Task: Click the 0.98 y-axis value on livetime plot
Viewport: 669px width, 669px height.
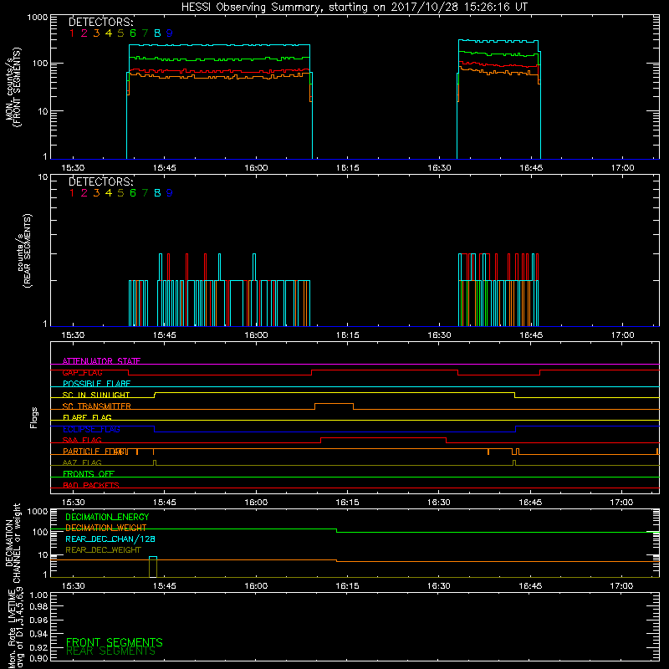Action: click(x=38, y=607)
